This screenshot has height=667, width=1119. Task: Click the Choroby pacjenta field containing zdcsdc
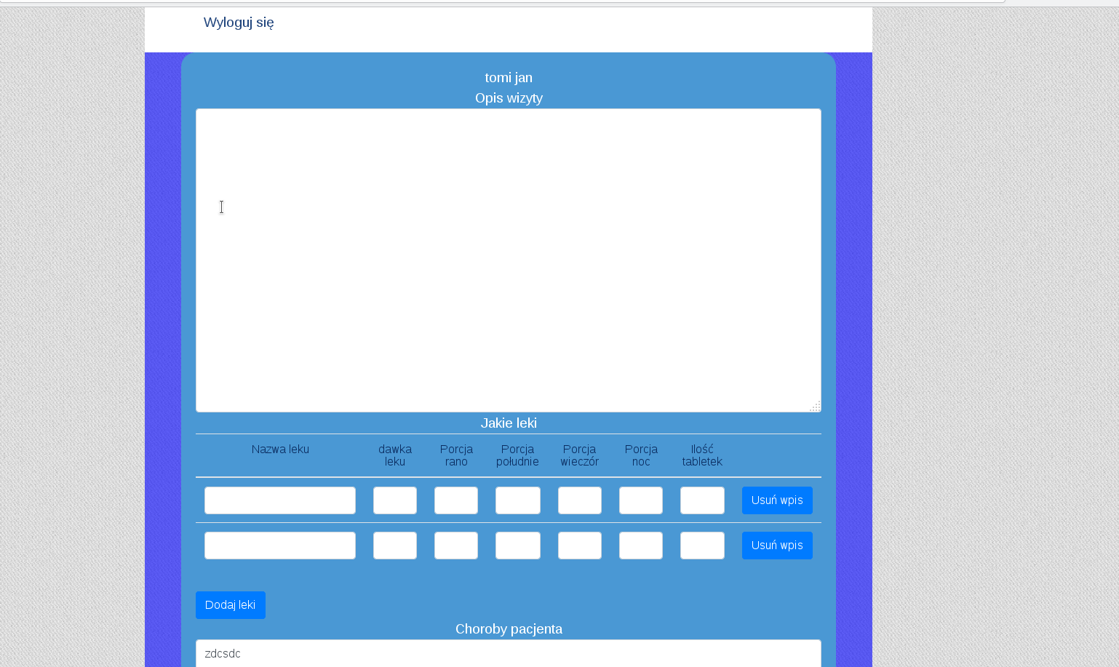coord(508,653)
